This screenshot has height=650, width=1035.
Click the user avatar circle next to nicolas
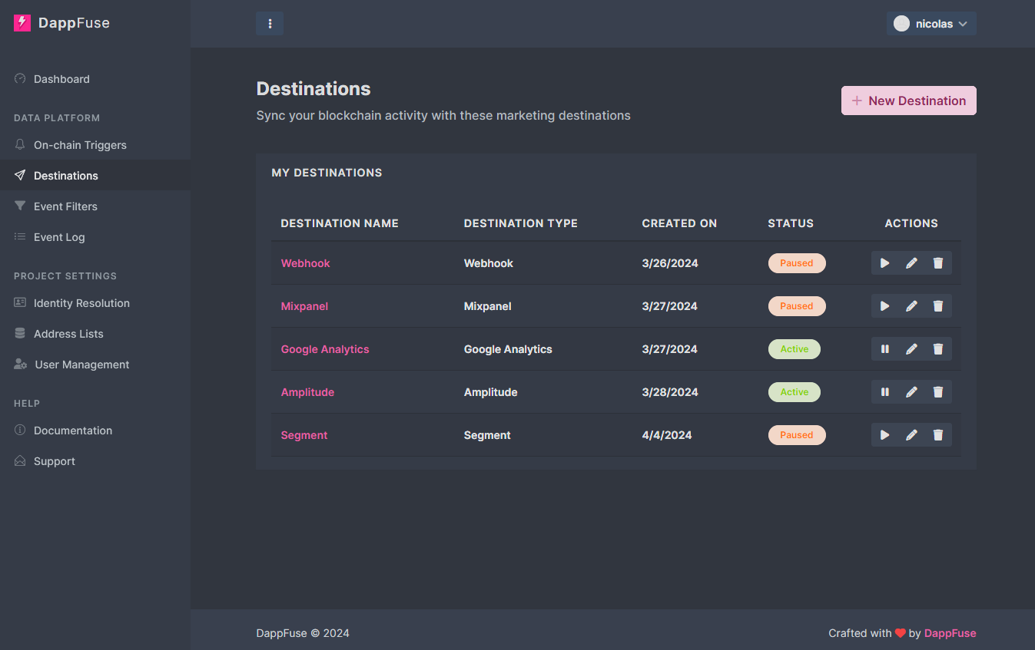pos(902,24)
